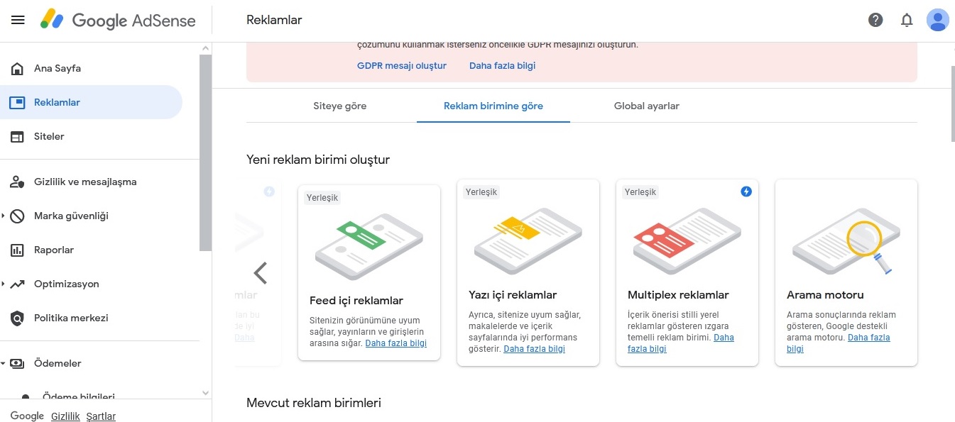
Task: Open the help question mark icon
Action: (875, 20)
